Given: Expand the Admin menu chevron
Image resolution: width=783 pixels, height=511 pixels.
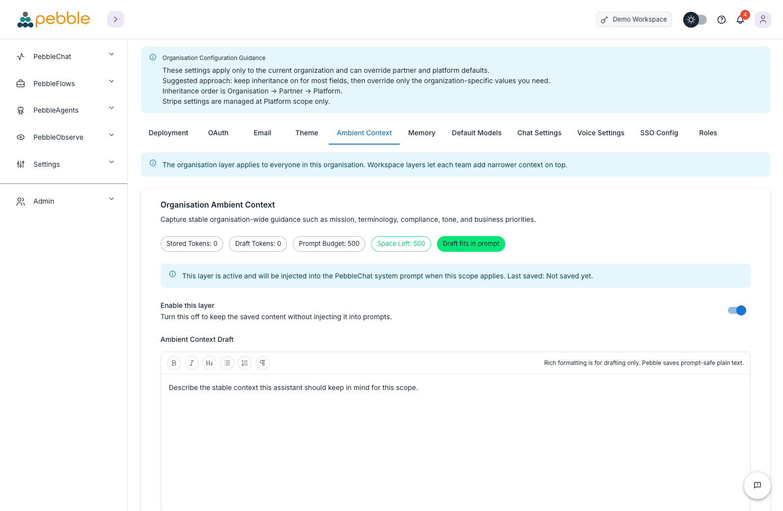Looking at the screenshot, I should tap(112, 199).
